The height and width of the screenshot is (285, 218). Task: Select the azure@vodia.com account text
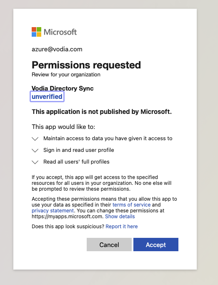(x=57, y=49)
